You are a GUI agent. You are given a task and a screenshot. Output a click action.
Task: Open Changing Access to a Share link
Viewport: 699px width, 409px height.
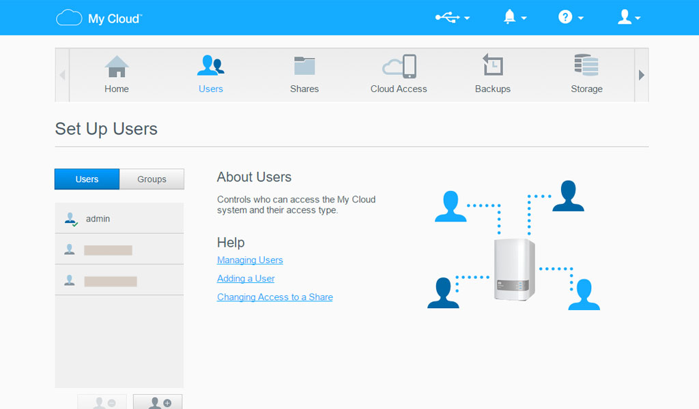point(275,297)
